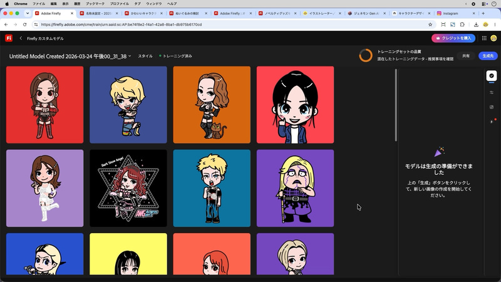The height and width of the screenshot is (282, 501).
Task: Close the Instagram tab
Action: pos(473,13)
